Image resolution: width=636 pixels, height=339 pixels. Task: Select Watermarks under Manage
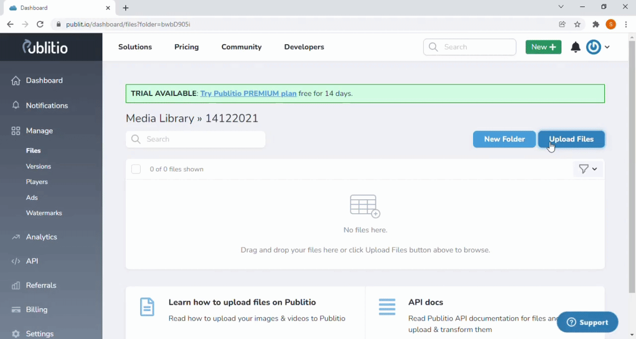(x=44, y=213)
